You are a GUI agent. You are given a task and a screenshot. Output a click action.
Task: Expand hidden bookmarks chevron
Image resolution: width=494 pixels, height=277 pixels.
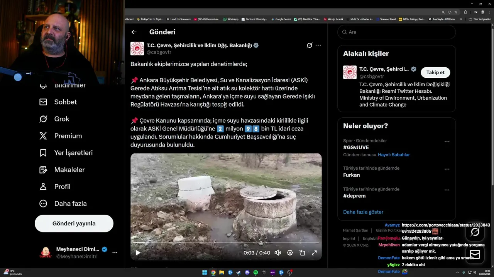click(461, 19)
